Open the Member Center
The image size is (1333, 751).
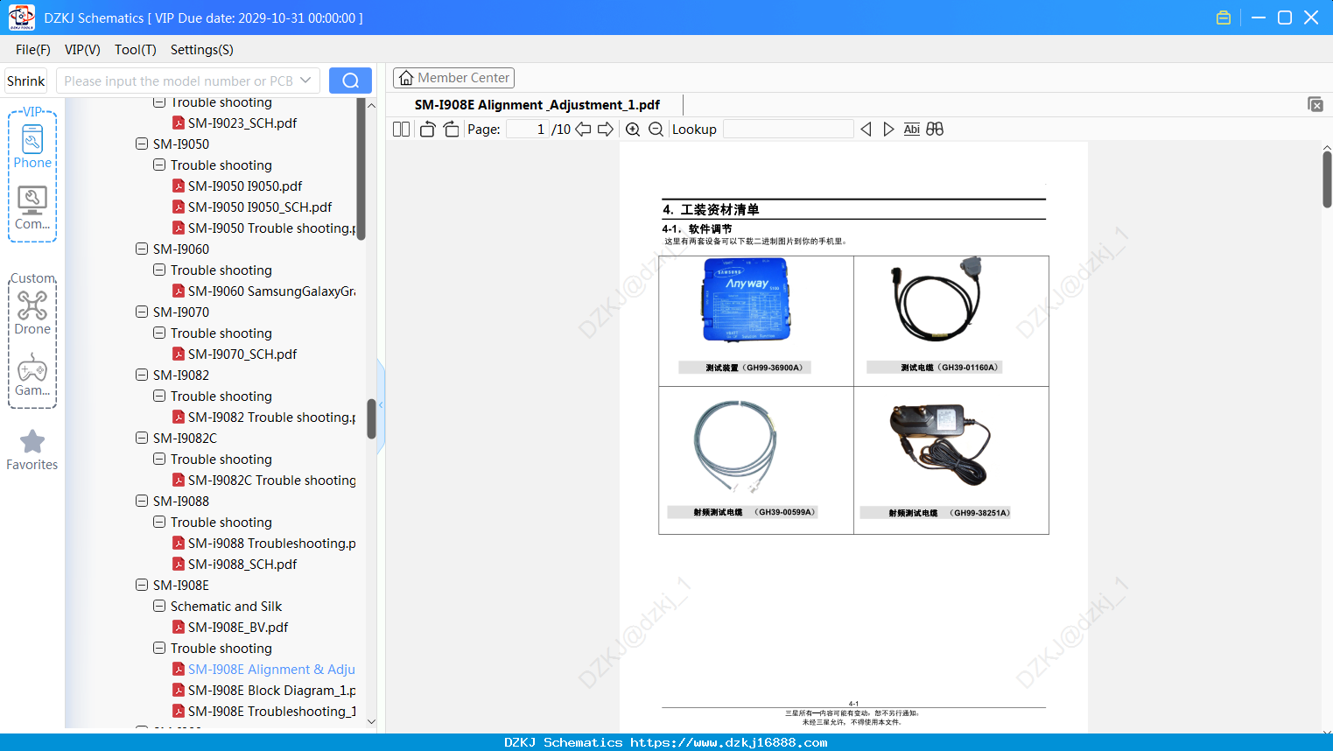click(453, 78)
